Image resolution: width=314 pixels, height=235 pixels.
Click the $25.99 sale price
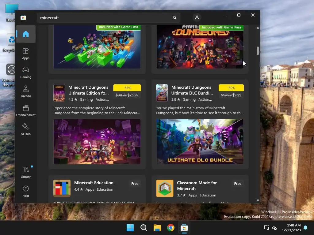(133, 95)
